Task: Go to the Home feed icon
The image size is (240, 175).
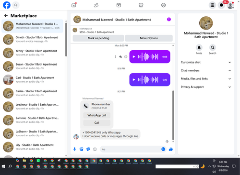Action: click(74, 5)
